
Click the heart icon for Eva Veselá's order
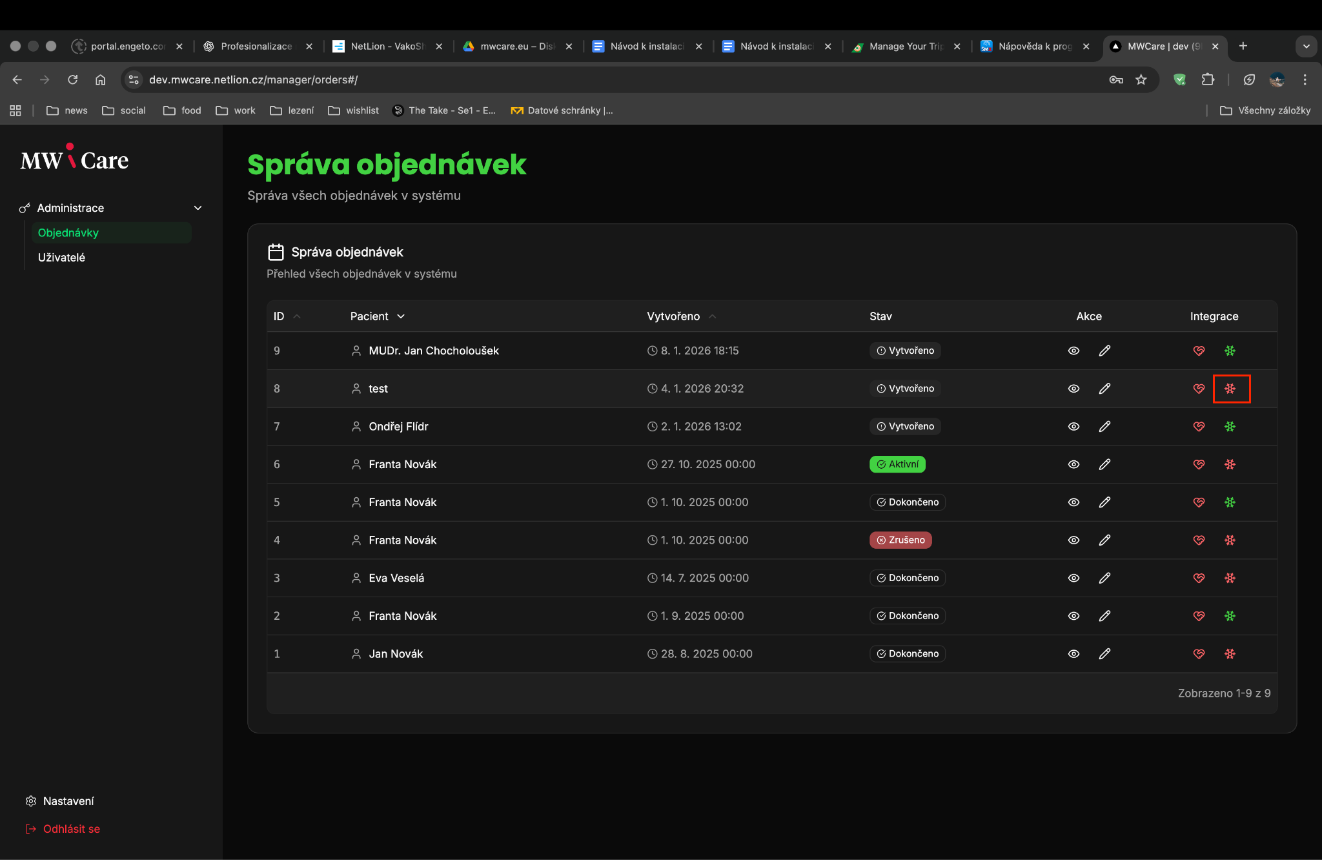pos(1199,578)
